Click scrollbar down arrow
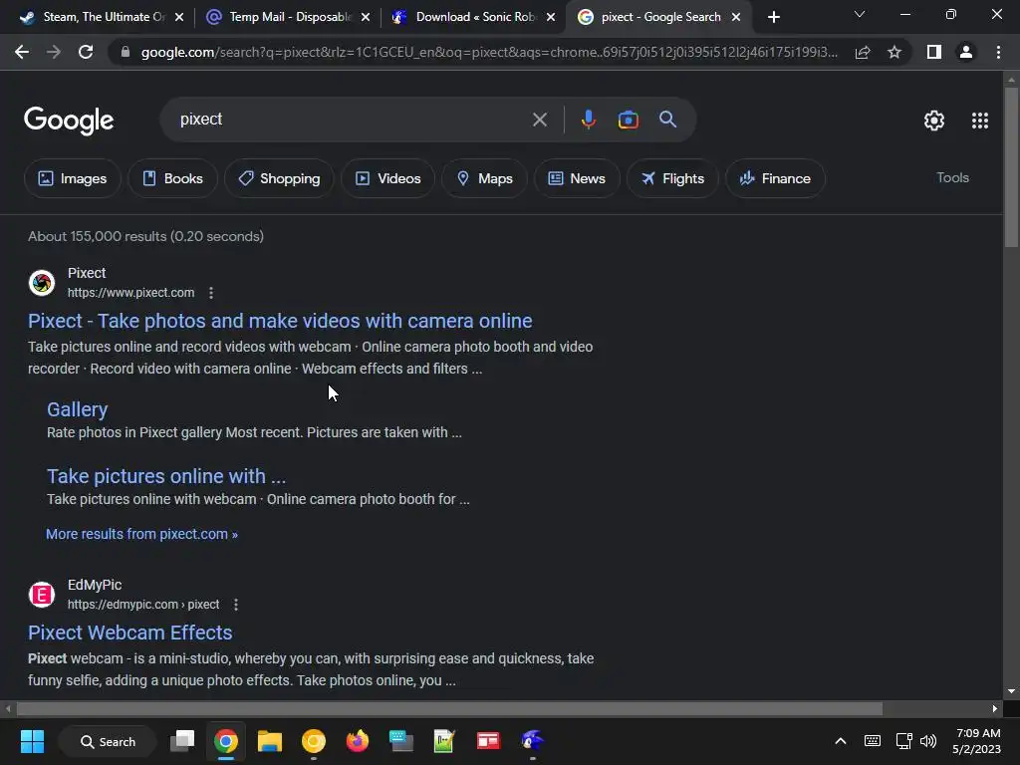 click(1011, 691)
